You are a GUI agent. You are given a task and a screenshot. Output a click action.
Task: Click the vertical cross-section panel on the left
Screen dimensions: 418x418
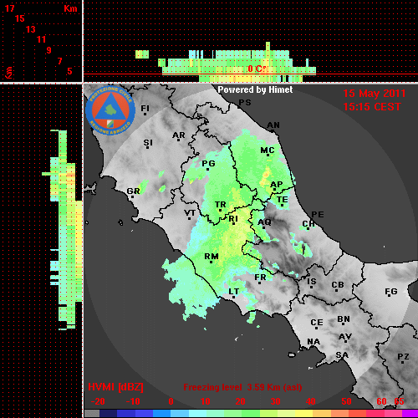pyautogui.click(x=41, y=251)
